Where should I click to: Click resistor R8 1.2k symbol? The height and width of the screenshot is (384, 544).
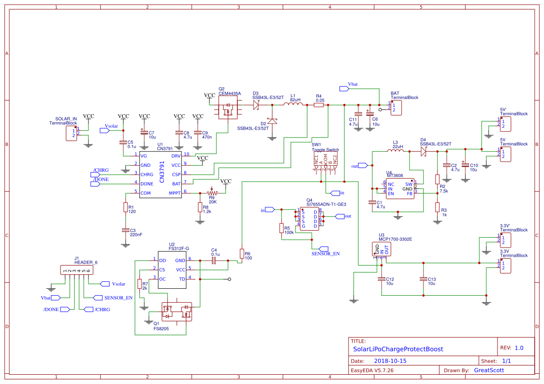pyautogui.click(x=200, y=207)
